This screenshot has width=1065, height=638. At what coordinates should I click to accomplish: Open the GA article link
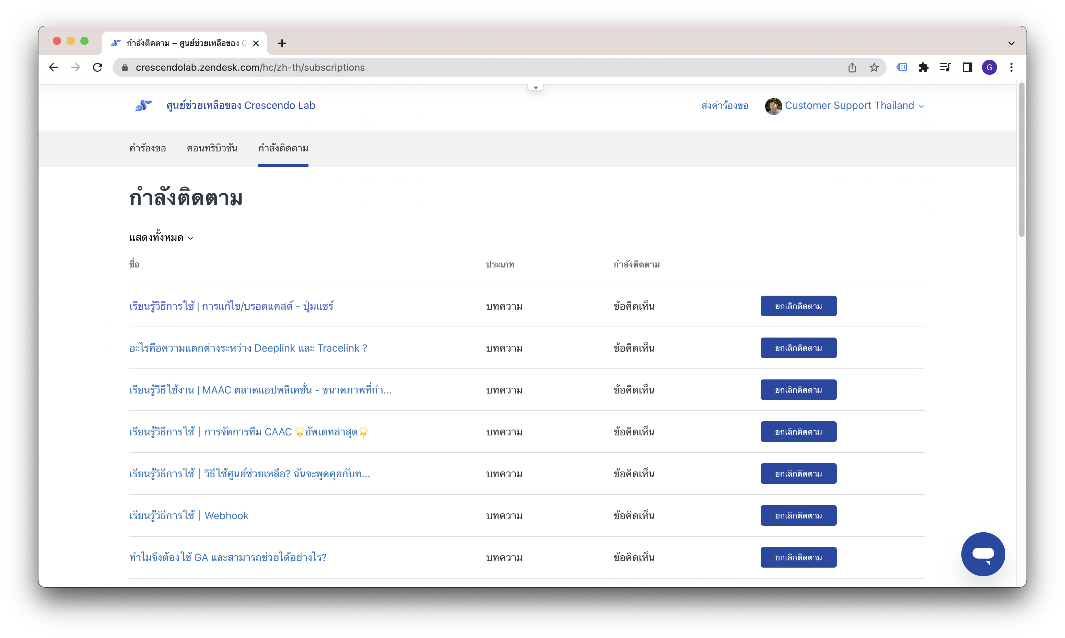tap(228, 557)
